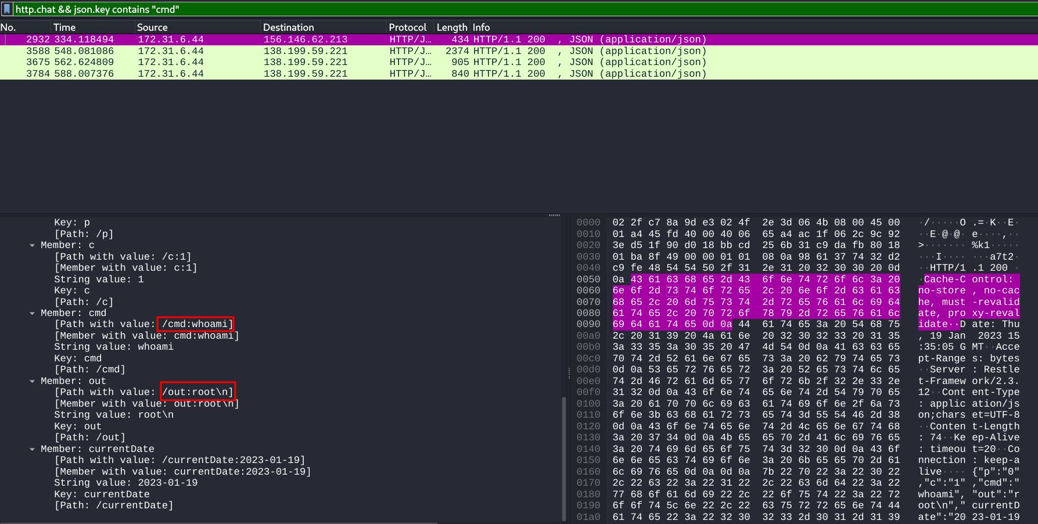Collapse the 'Member: currentDate' tree node
1038x524 pixels.
pos(33,449)
